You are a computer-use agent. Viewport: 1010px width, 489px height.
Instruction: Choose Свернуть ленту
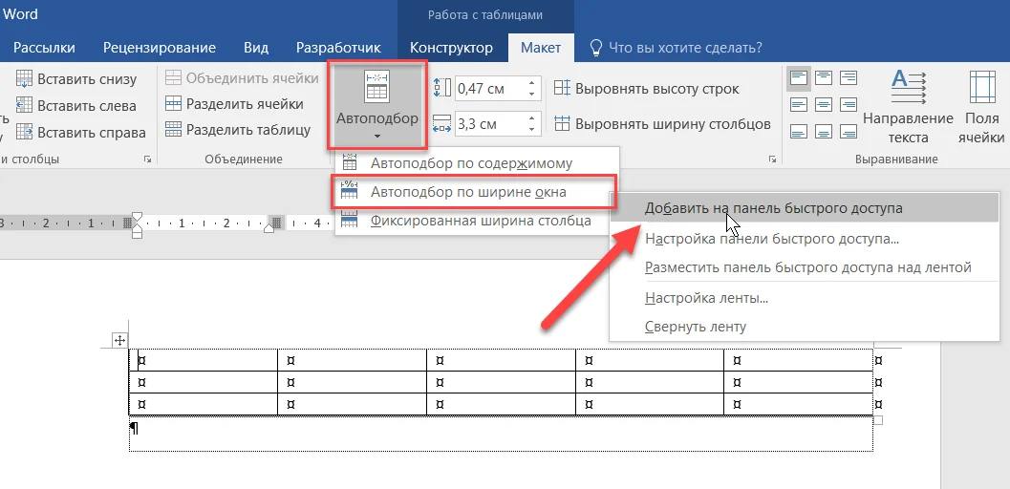coord(804,327)
